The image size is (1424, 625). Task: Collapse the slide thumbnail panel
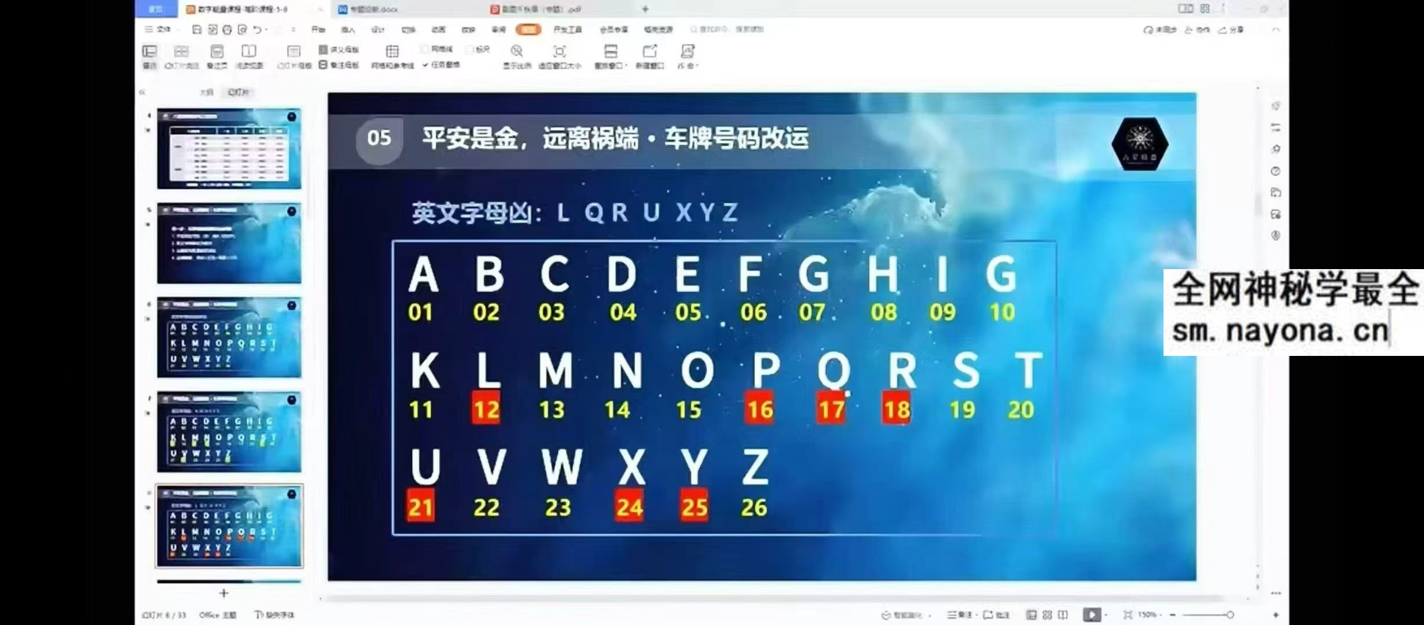(x=142, y=93)
